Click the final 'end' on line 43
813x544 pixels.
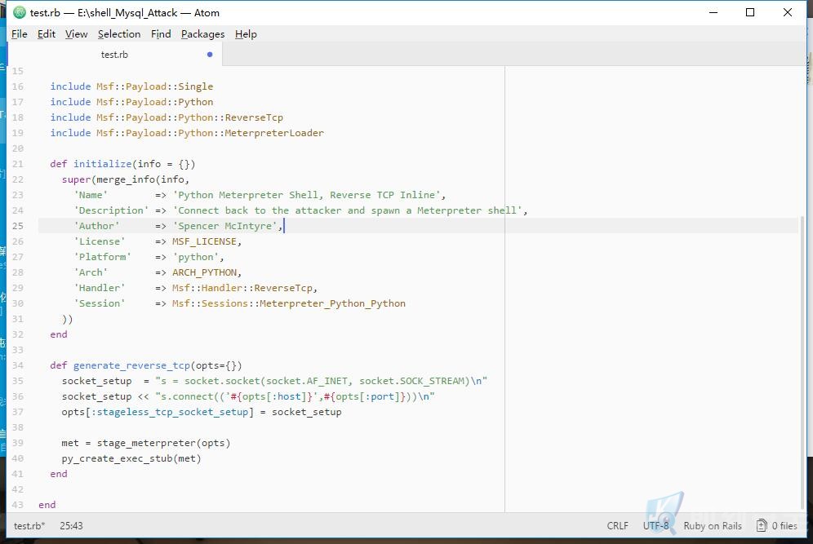(x=47, y=505)
